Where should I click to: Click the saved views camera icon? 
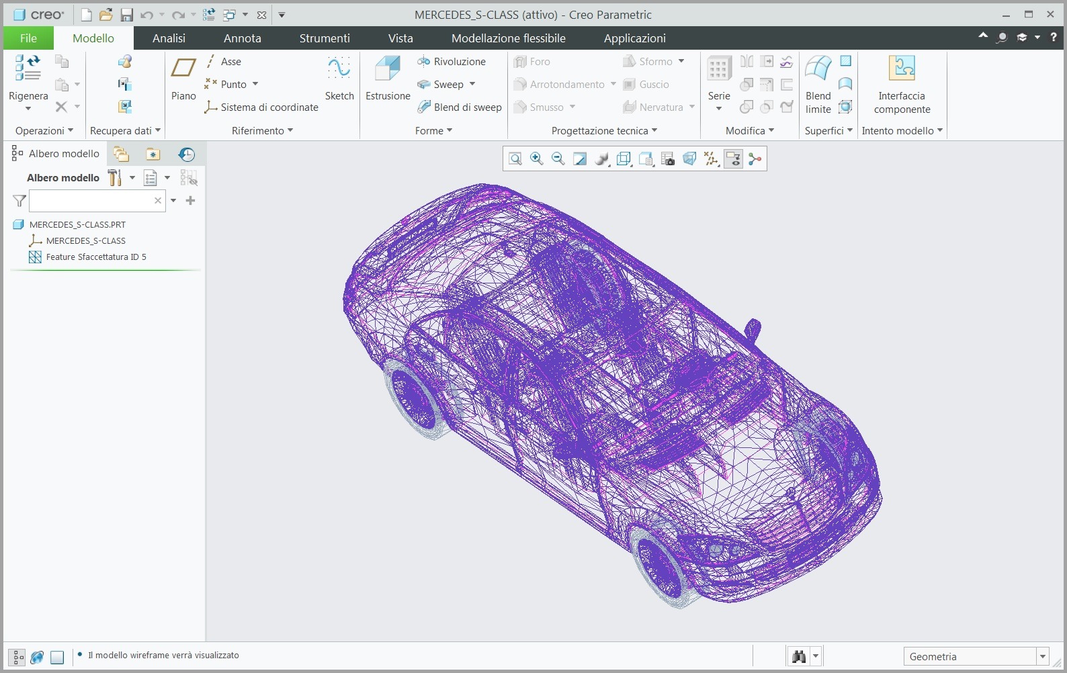[668, 159]
